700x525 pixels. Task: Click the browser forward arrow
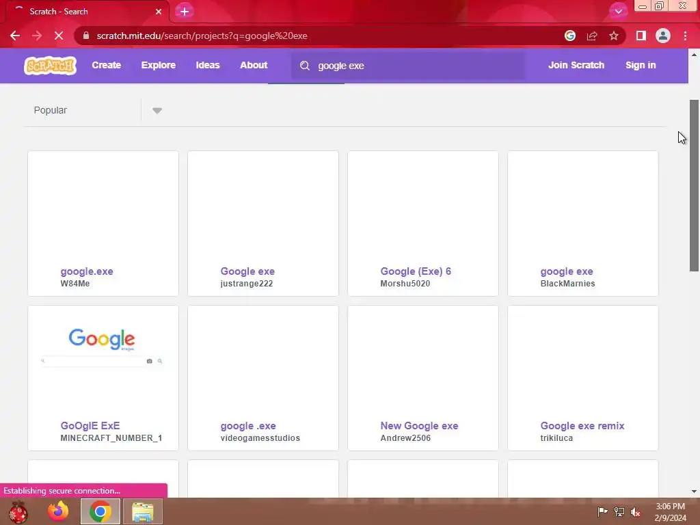pos(37,36)
